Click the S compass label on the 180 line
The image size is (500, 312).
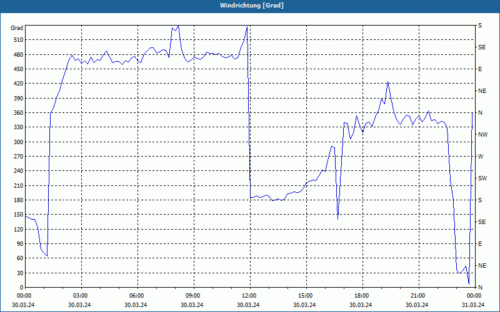pyautogui.click(x=480, y=200)
